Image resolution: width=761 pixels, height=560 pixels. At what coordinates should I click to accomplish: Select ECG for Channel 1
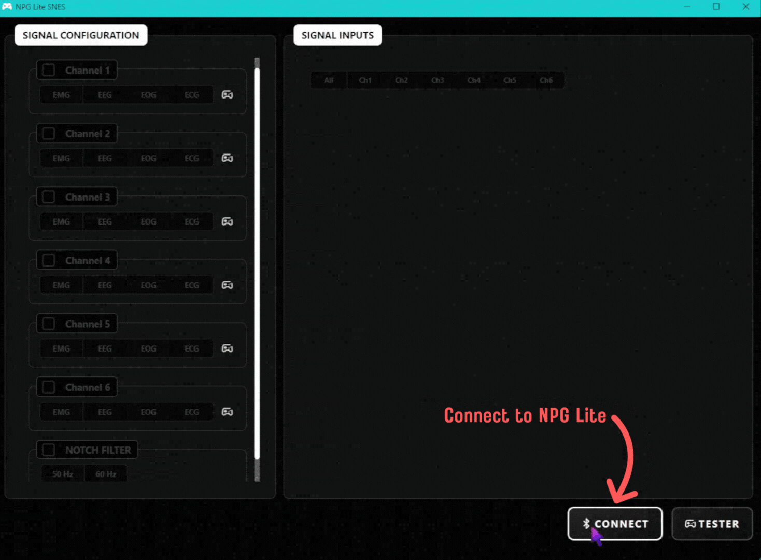point(192,95)
